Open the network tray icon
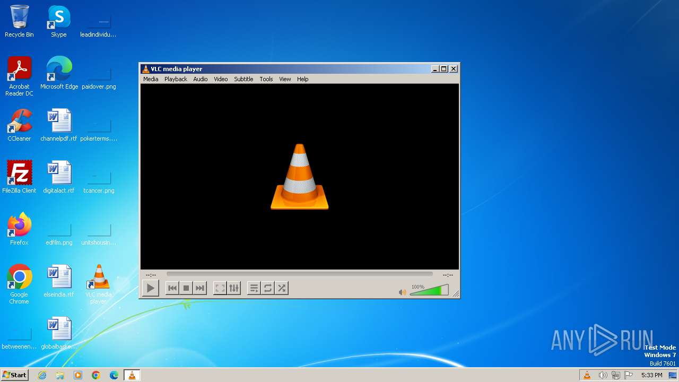Screen dimensions: 679x382 pos(616,375)
